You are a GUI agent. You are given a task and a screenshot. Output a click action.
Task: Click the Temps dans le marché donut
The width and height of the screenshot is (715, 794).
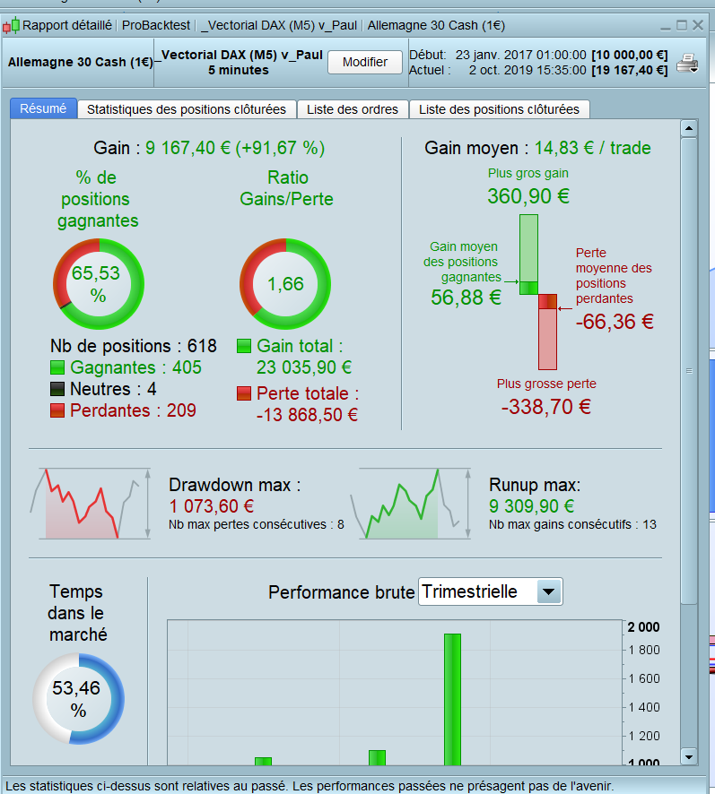[78, 699]
